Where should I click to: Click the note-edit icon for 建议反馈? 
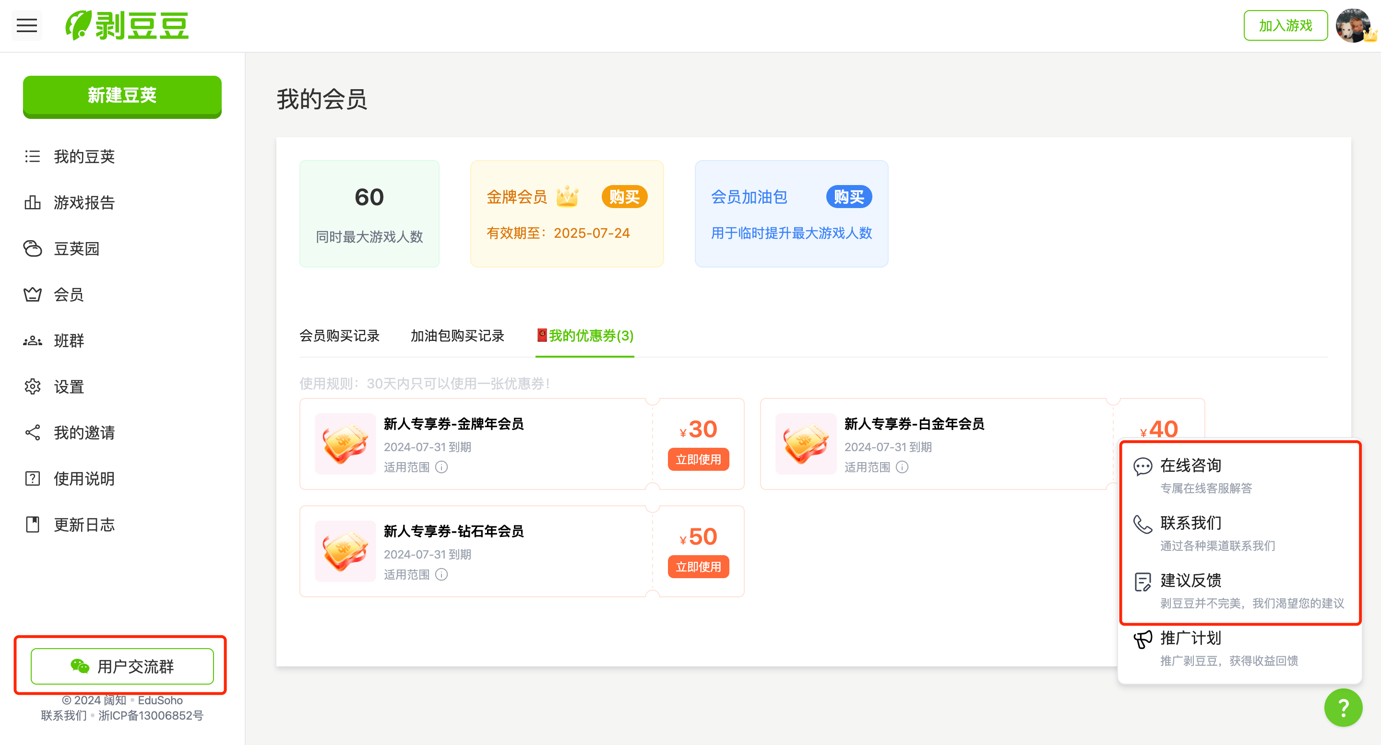point(1143,581)
